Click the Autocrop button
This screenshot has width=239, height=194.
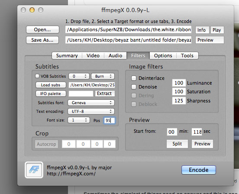46,144
